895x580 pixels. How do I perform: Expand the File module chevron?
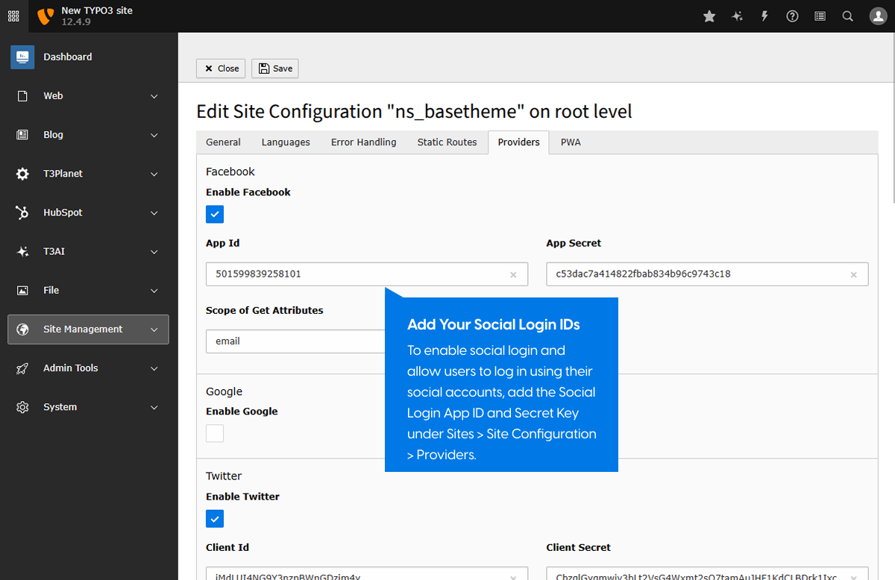[x=154, y=291]
